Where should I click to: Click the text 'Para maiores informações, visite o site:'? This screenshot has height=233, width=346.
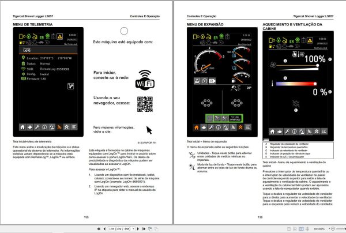114,129
